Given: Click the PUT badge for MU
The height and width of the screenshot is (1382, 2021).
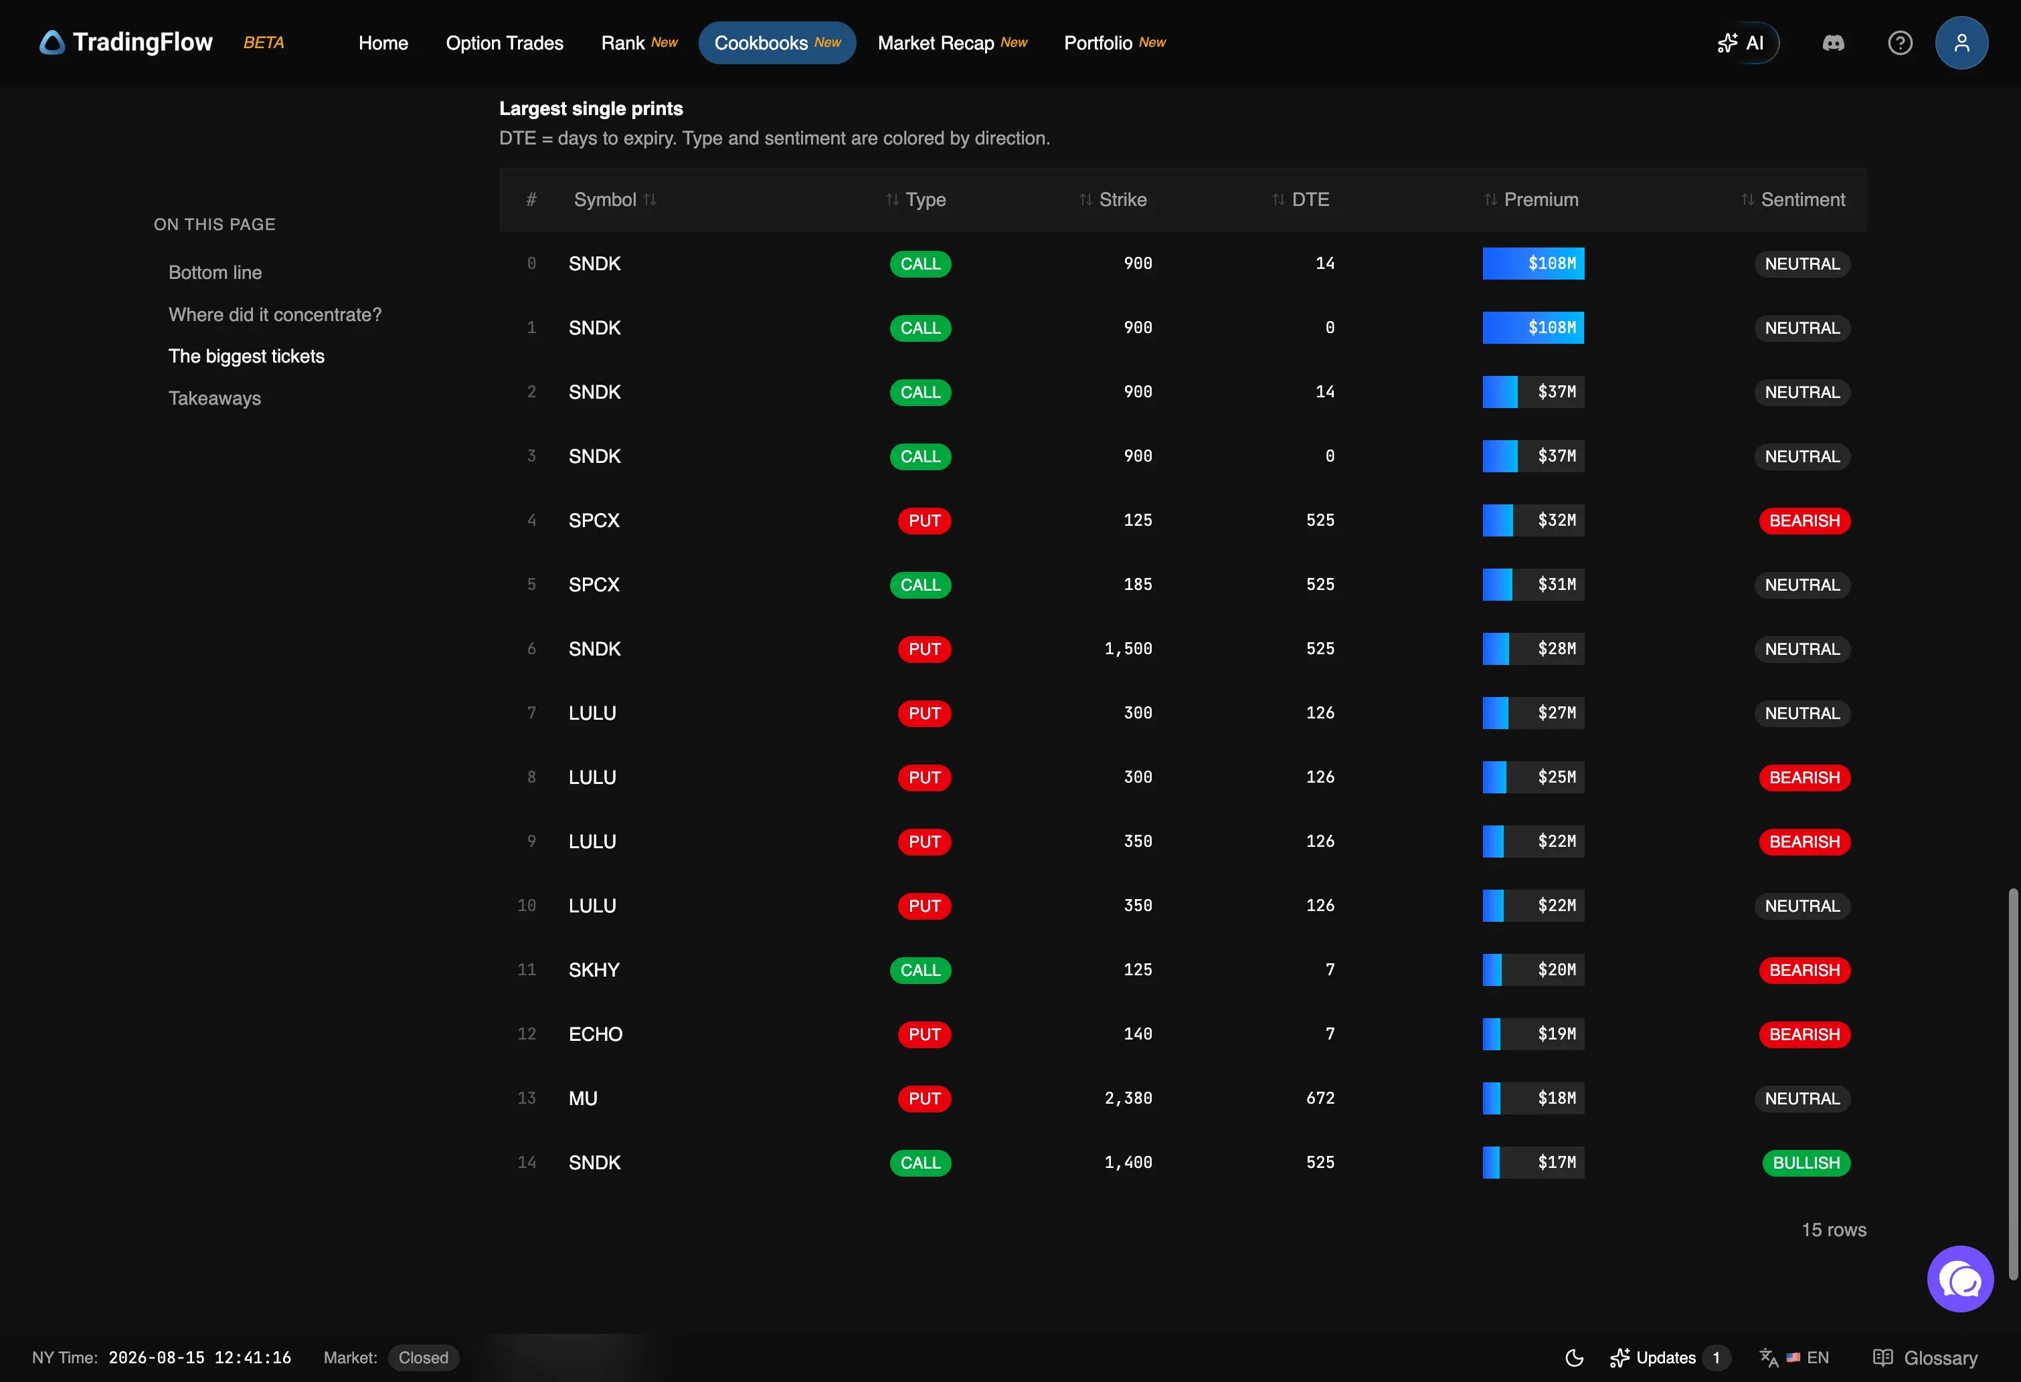Looking at the screenshot, I should click(x=924, y=1098).
